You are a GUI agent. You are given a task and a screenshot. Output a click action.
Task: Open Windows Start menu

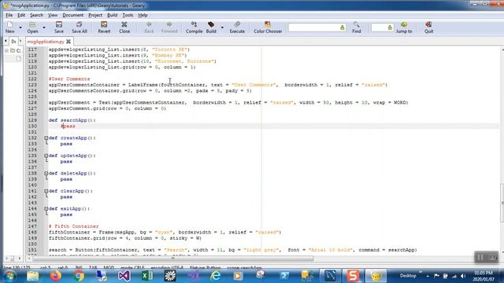[x=9, y=276]
